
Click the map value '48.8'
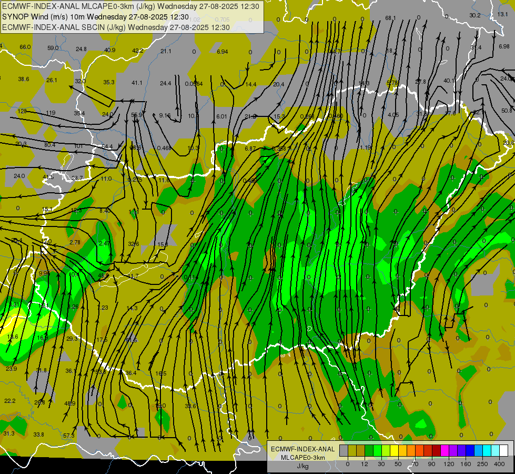click(104, 275)
